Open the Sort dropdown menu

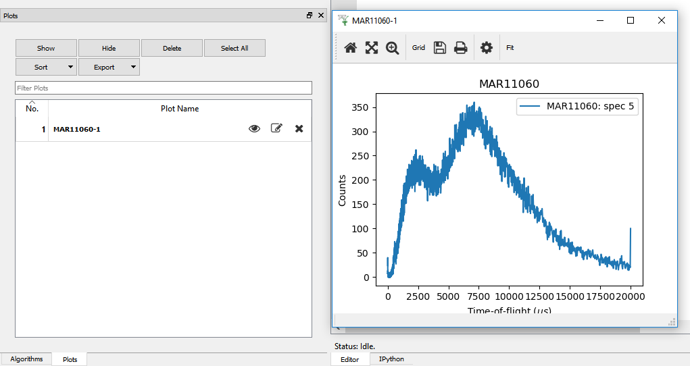46,67
